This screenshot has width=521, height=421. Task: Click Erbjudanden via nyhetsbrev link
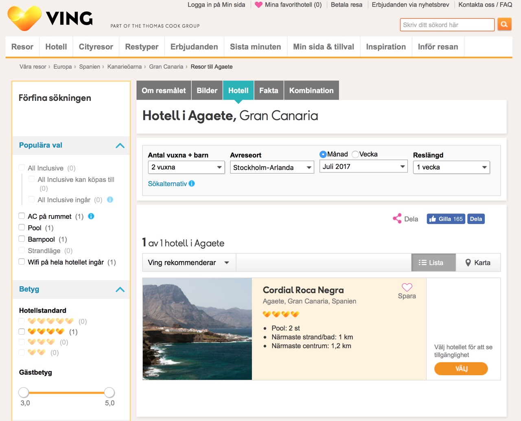click(410, 5)
